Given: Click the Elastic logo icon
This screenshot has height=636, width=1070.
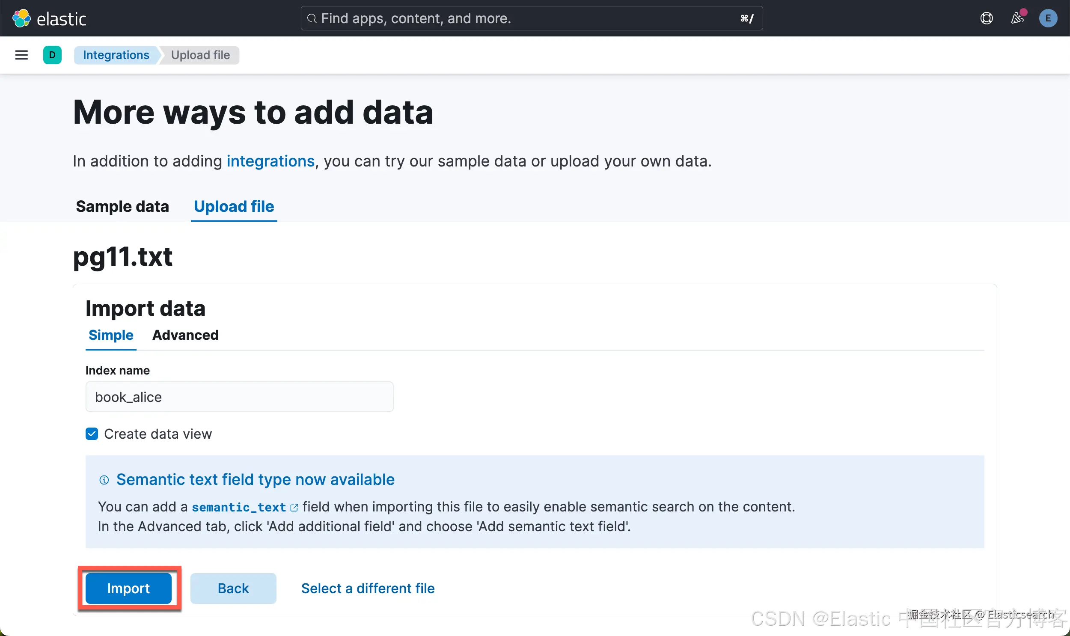Looking at the screenshot, I should point(21,18).
